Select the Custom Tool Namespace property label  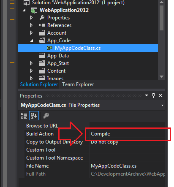point(54,158)
